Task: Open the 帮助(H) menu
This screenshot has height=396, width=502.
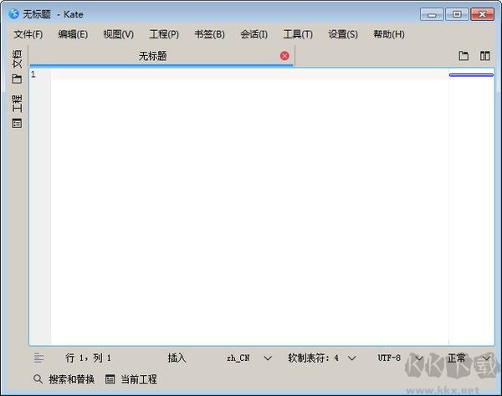Action: click(x=389, y=34)
